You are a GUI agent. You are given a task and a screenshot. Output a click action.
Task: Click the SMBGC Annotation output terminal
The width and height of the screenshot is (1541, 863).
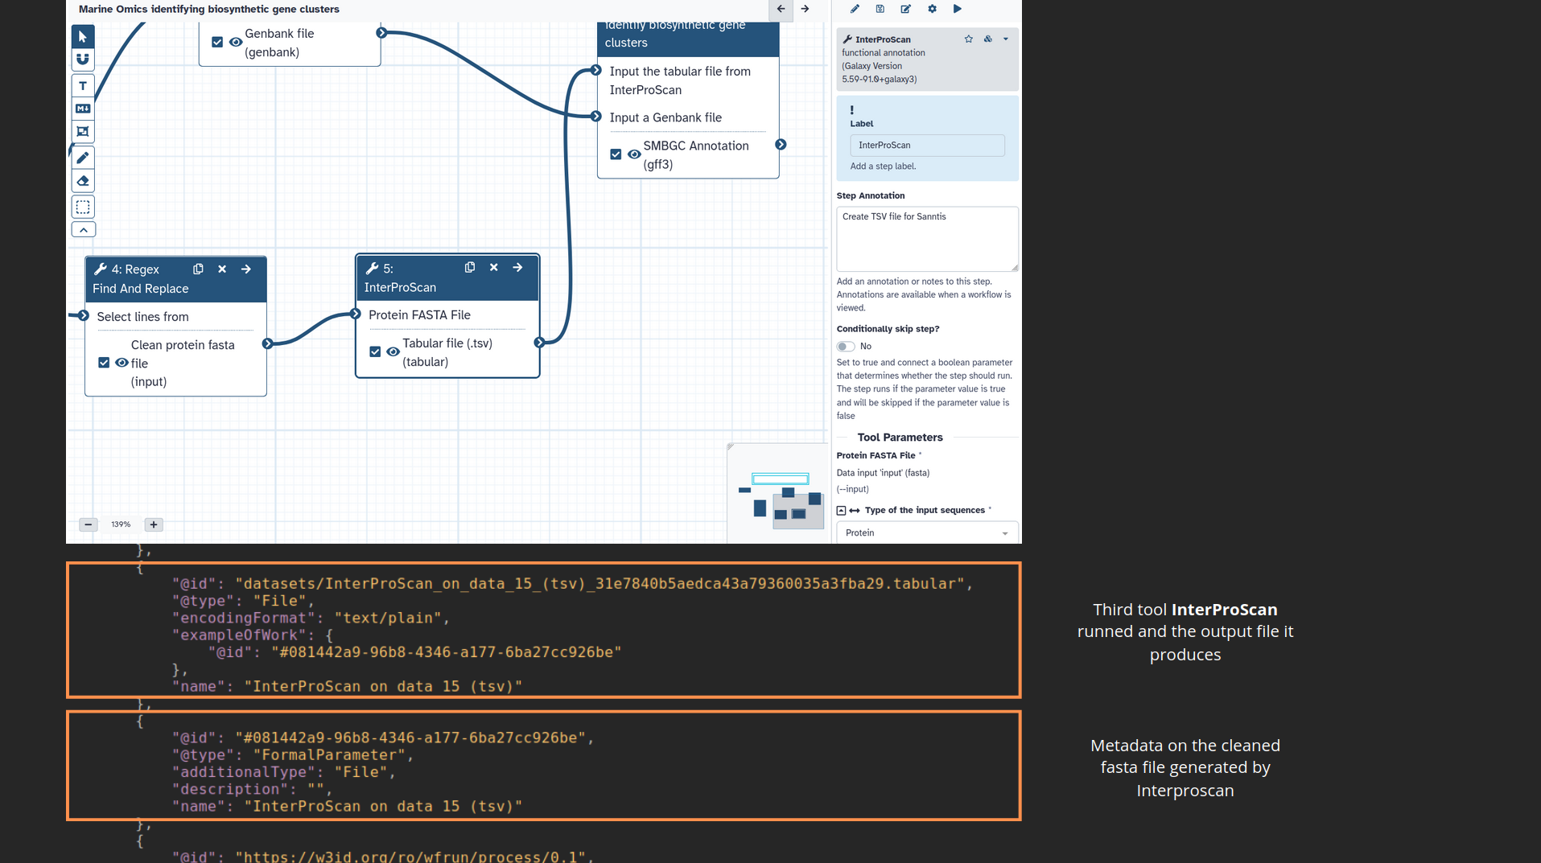pyautogui.click(x=781, y=145)
